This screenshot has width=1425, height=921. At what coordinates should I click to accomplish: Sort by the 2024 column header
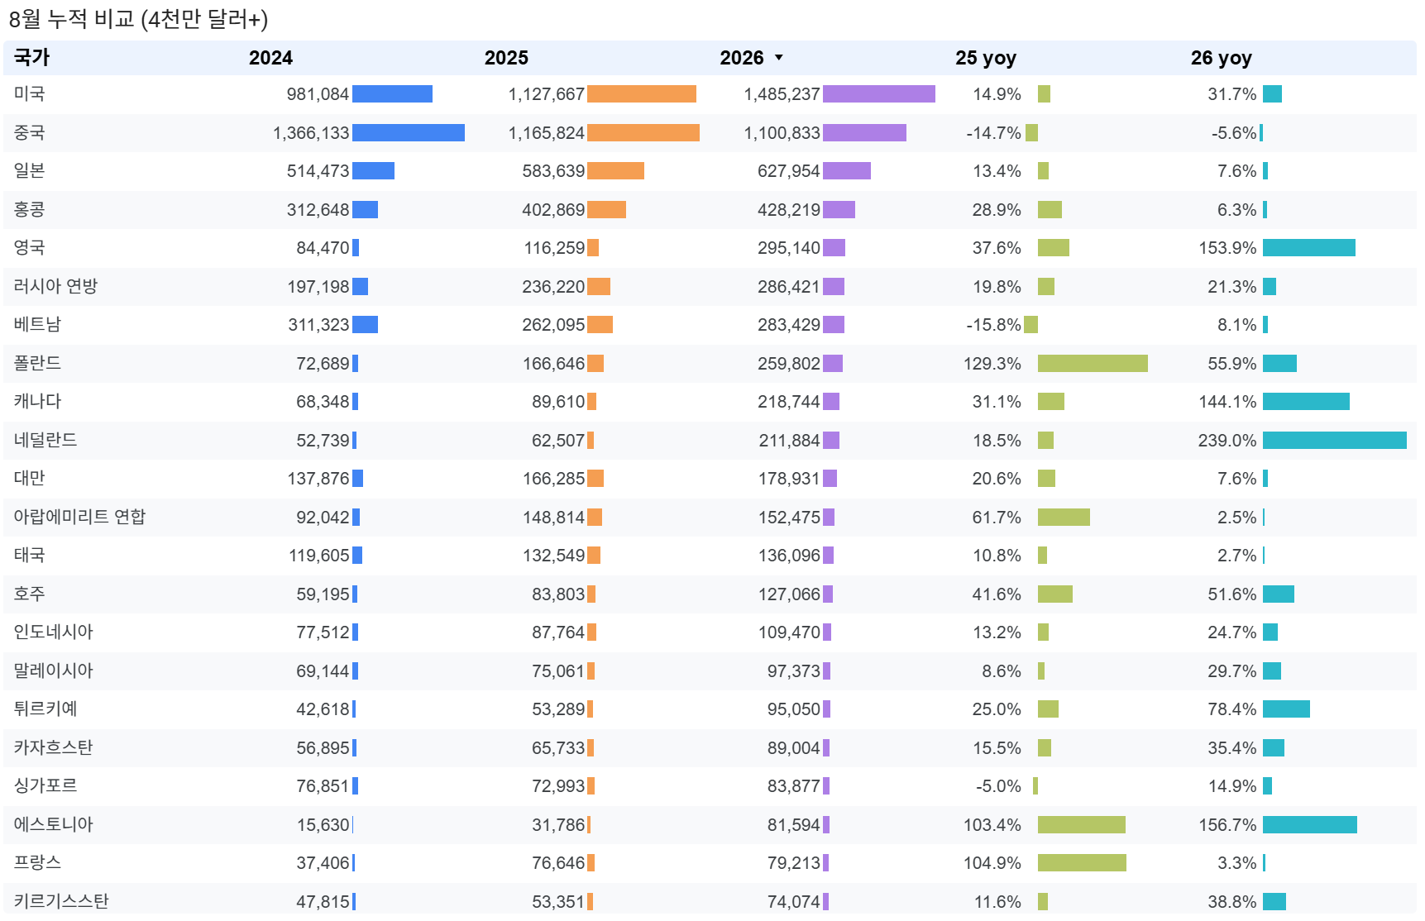(x=270, y=58)
